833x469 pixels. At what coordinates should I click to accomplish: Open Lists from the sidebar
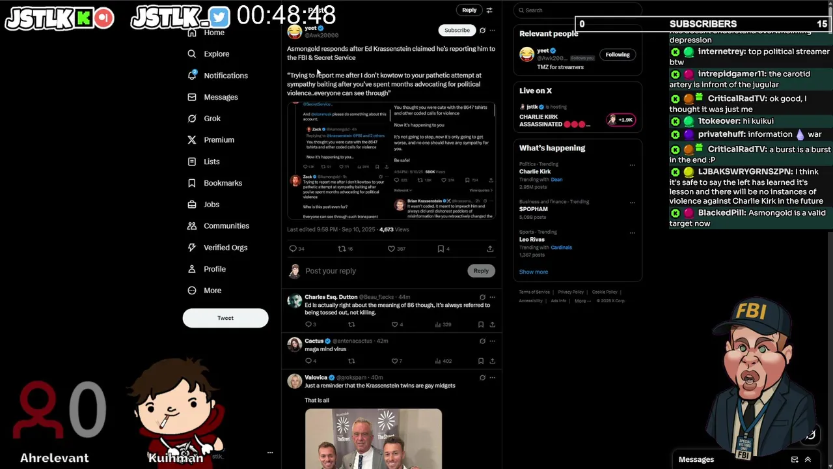(204, 162)
